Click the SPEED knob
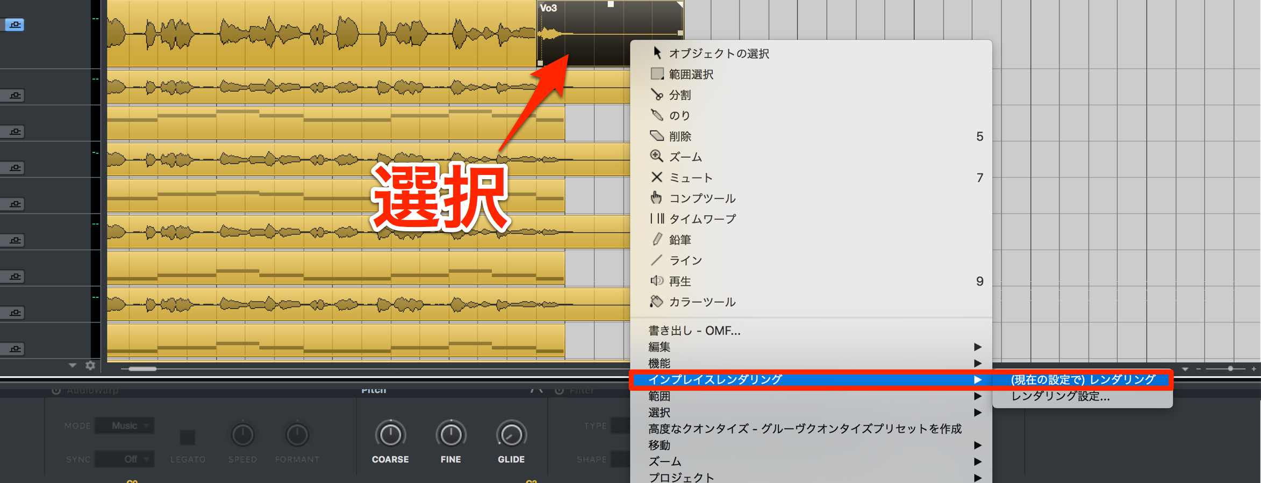Image resolution: width=1261 pixels, height=483 pixels. [242, 435]
